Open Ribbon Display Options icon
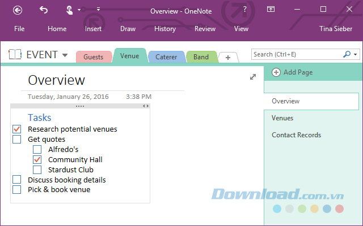 click(271, 9)
